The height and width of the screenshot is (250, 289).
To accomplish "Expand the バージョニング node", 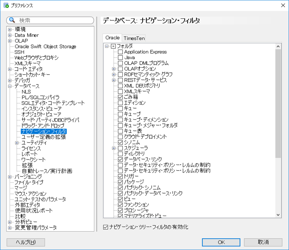I will (x=10, y=177).
